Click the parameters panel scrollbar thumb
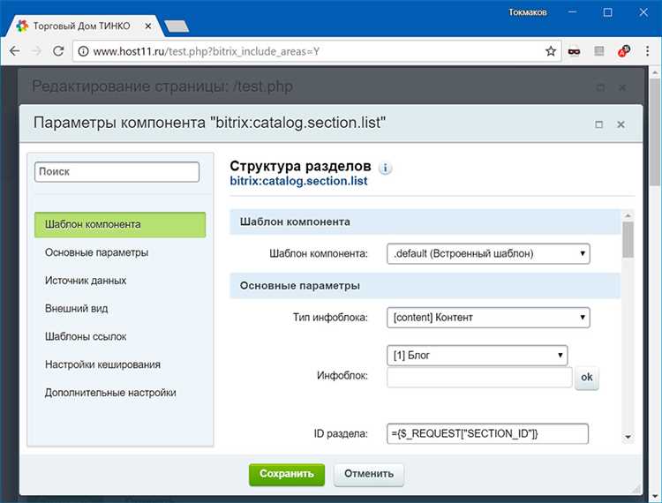 click(628, 240)
